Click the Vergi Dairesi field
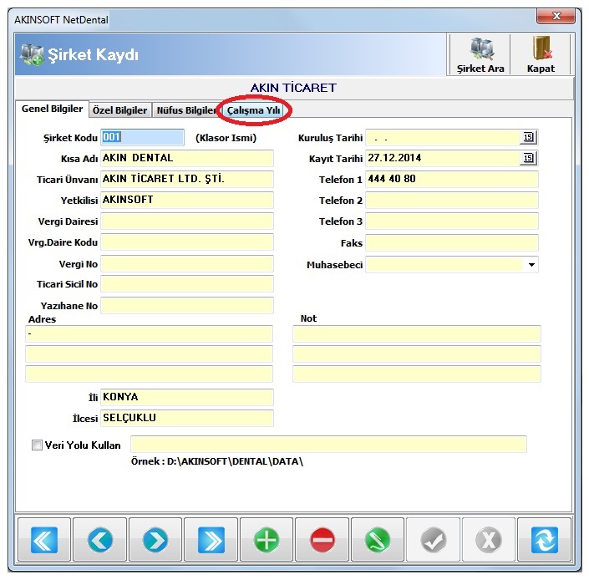589x580 pixels. (186, 221)
